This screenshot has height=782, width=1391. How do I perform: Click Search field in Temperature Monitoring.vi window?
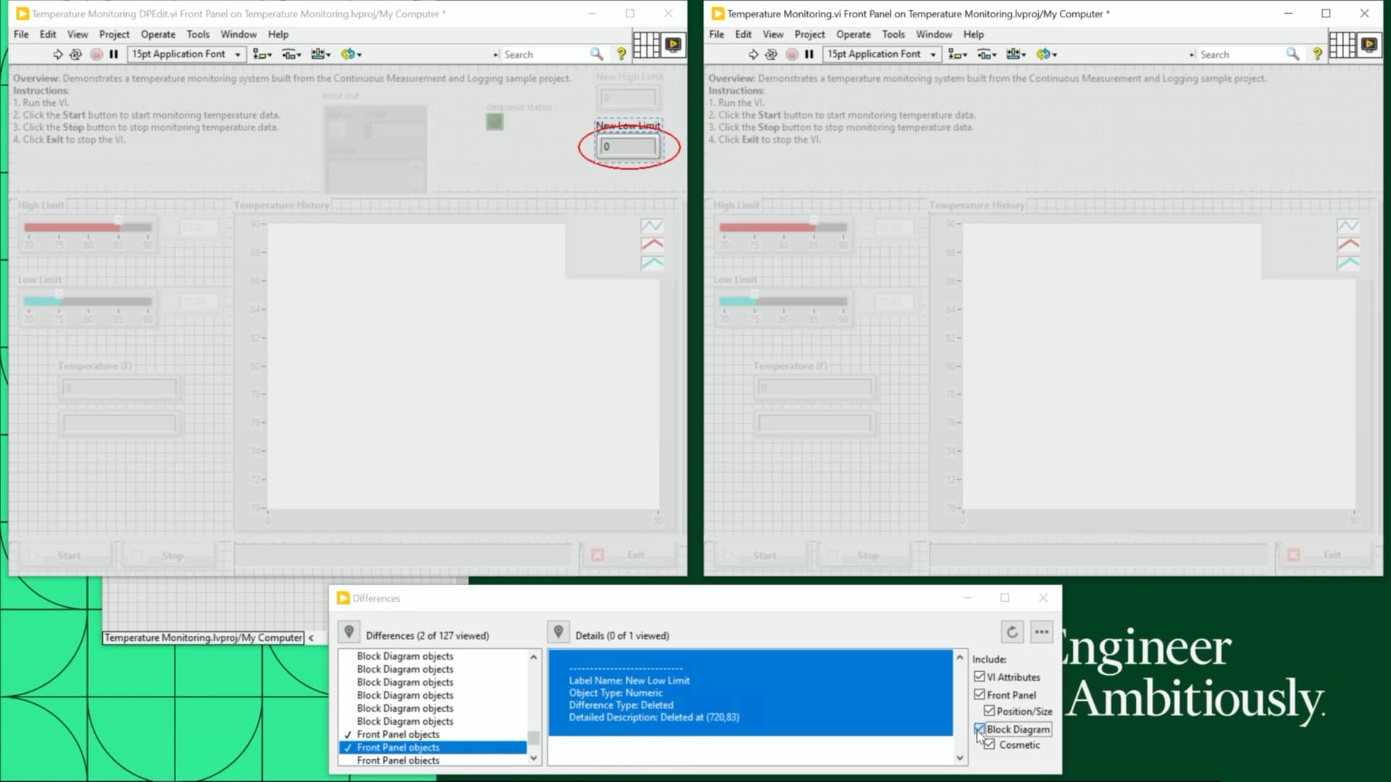point(1240,54)
